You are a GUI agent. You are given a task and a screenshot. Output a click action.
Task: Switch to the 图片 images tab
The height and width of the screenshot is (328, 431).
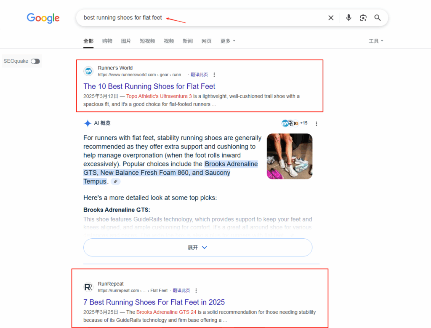(126, 41)
